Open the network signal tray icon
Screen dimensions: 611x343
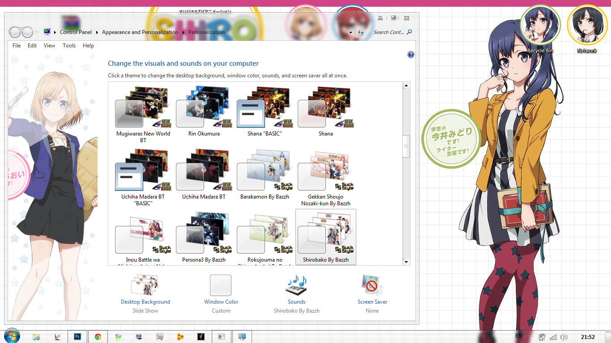tap(553, 337)
